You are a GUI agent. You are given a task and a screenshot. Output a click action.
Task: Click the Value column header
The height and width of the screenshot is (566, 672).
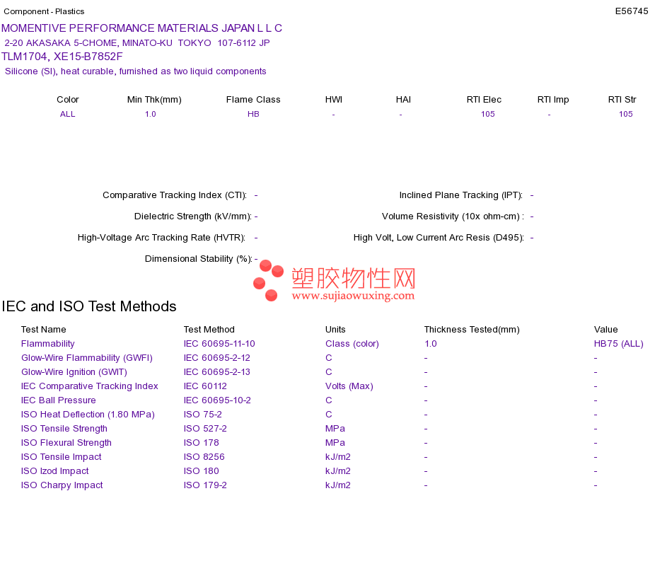coord(606,329)
